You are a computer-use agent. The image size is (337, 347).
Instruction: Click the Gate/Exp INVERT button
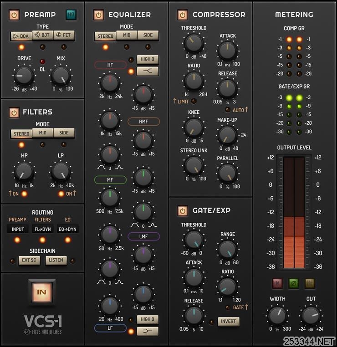(228, 321)
